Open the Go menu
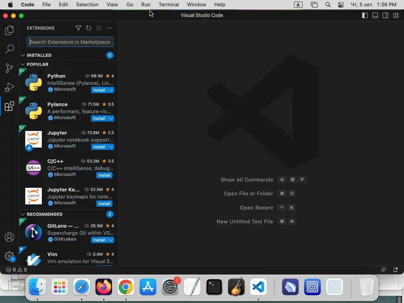This screenshot has height=303, width=404. click(x=129, y=5)
